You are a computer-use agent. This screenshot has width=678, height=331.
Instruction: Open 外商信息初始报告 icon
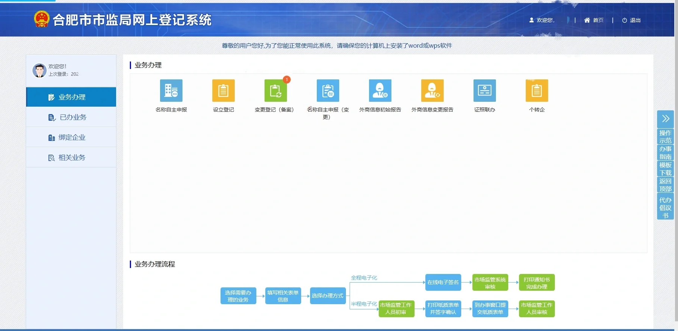(380, 91)
